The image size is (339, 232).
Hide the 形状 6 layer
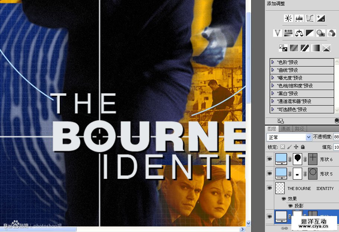(x=269, y=159)
